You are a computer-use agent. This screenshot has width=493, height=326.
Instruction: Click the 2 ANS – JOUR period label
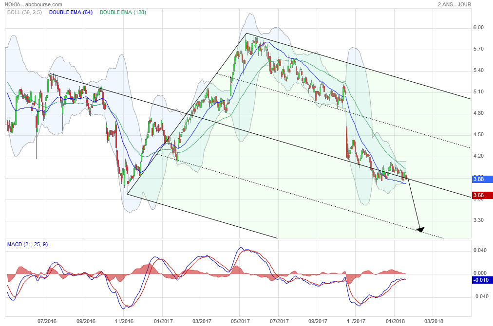455,4
